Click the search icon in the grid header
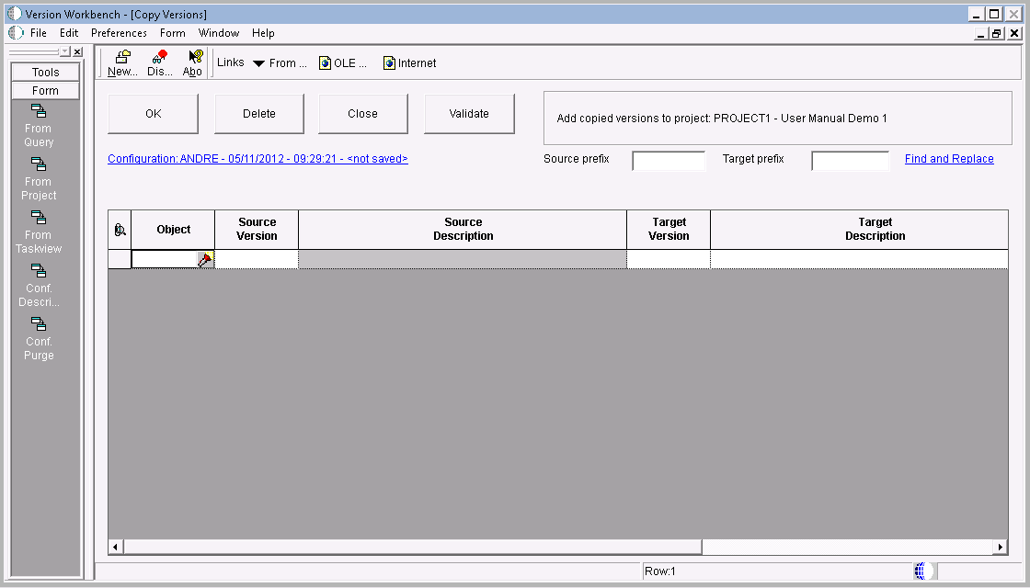The width and height of the screenshot is (1030, 588). click(119, 229)
